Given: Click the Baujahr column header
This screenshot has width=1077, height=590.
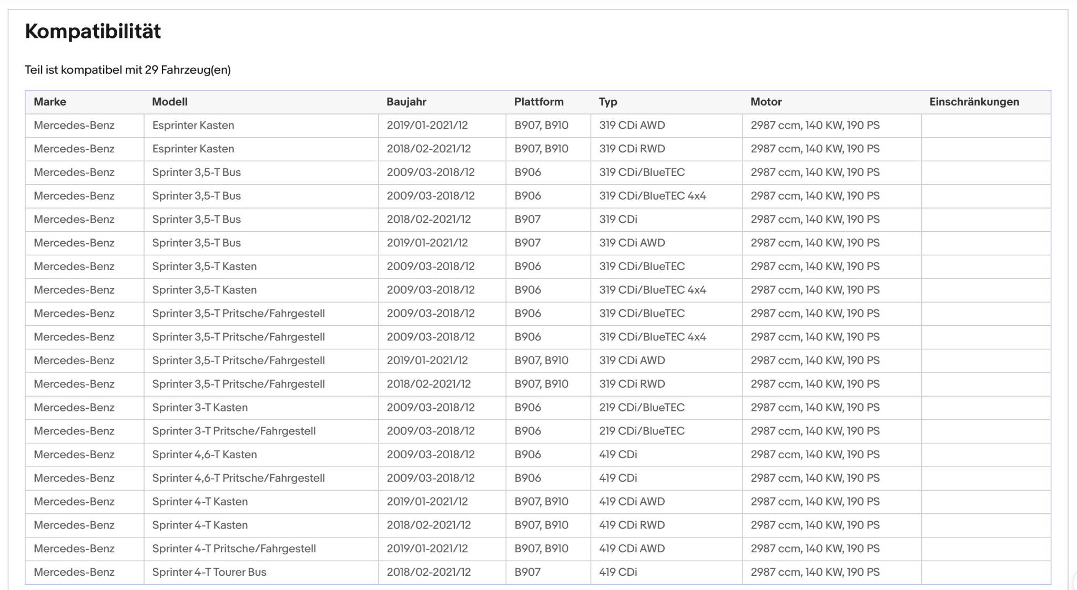Looking at the screenshot, I should click(407, 102).
